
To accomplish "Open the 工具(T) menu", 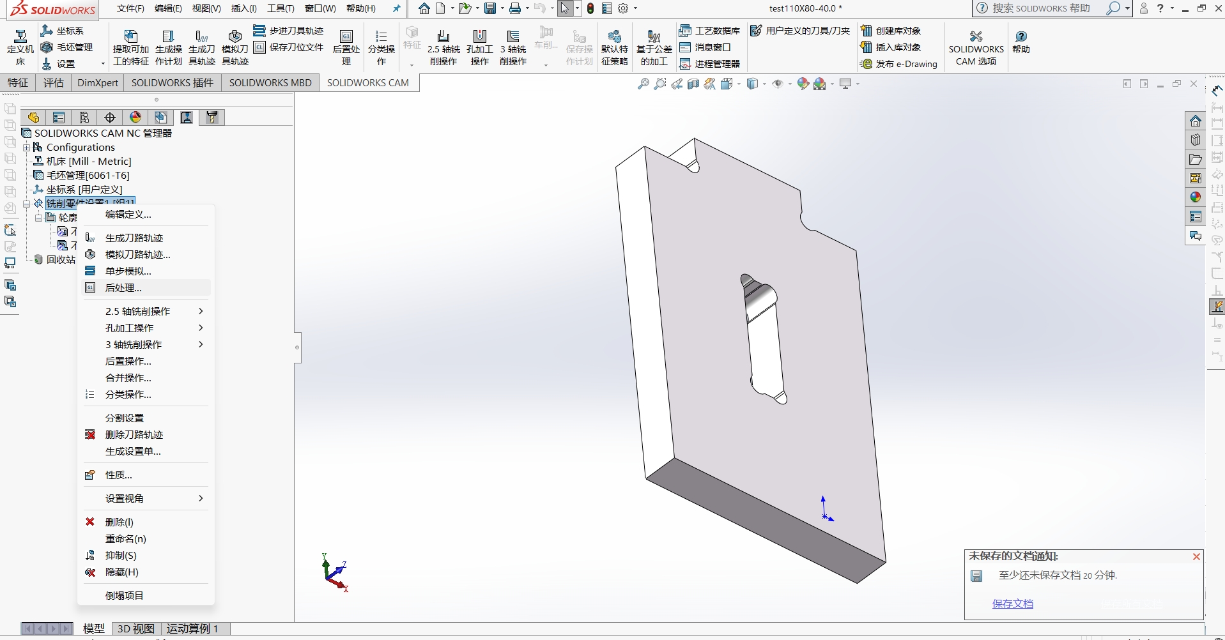I will pos(281,8).
